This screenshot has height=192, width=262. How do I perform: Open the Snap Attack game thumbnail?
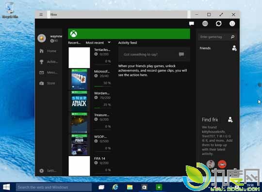79,101
